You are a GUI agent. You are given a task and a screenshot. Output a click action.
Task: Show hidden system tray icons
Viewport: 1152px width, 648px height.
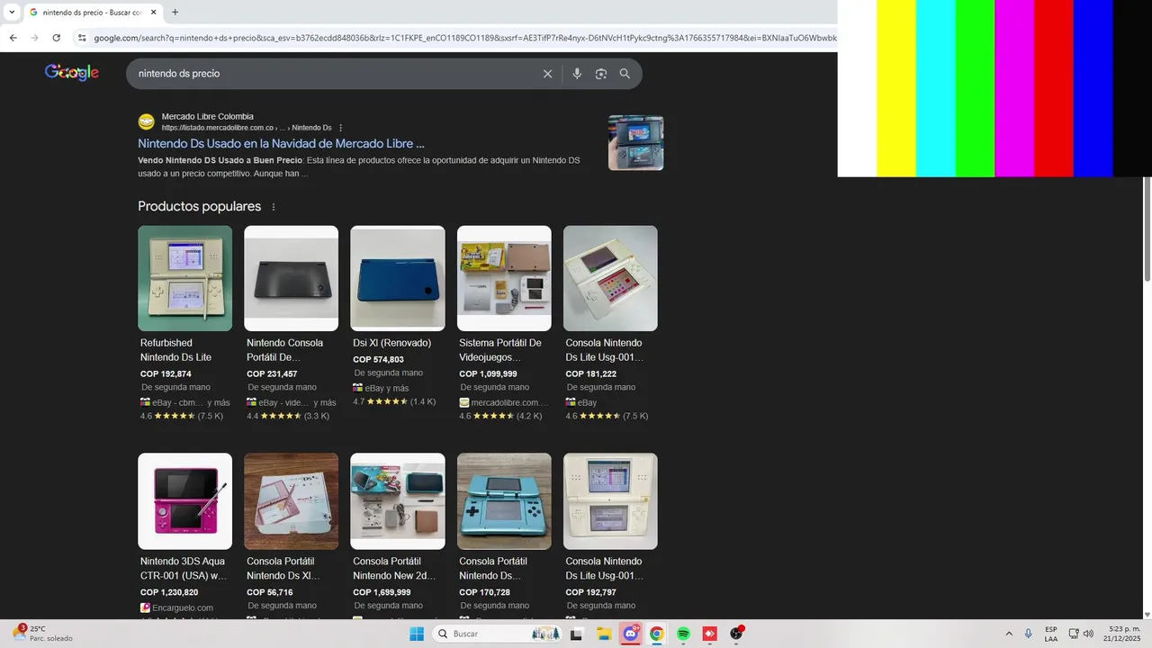(x=1009, y=634)
